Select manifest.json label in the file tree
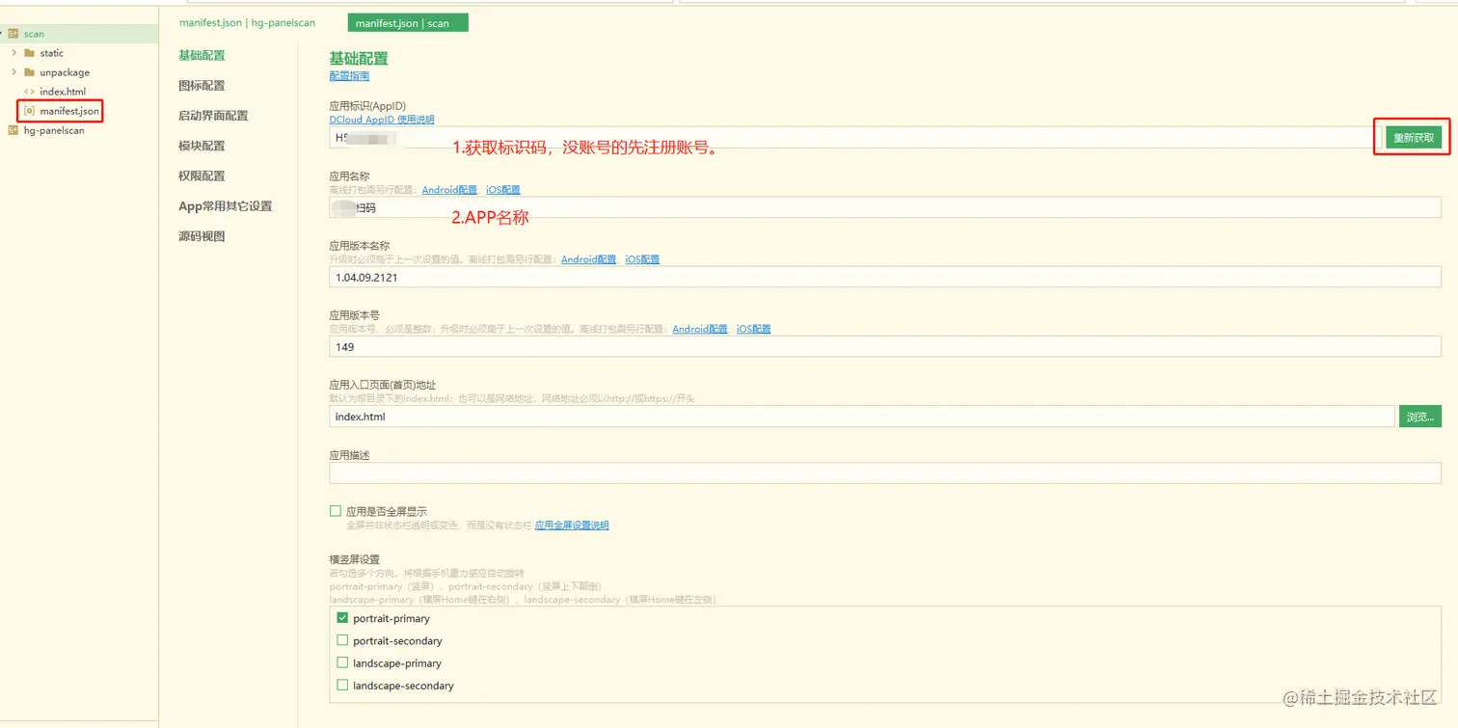 tap(69, 111)
